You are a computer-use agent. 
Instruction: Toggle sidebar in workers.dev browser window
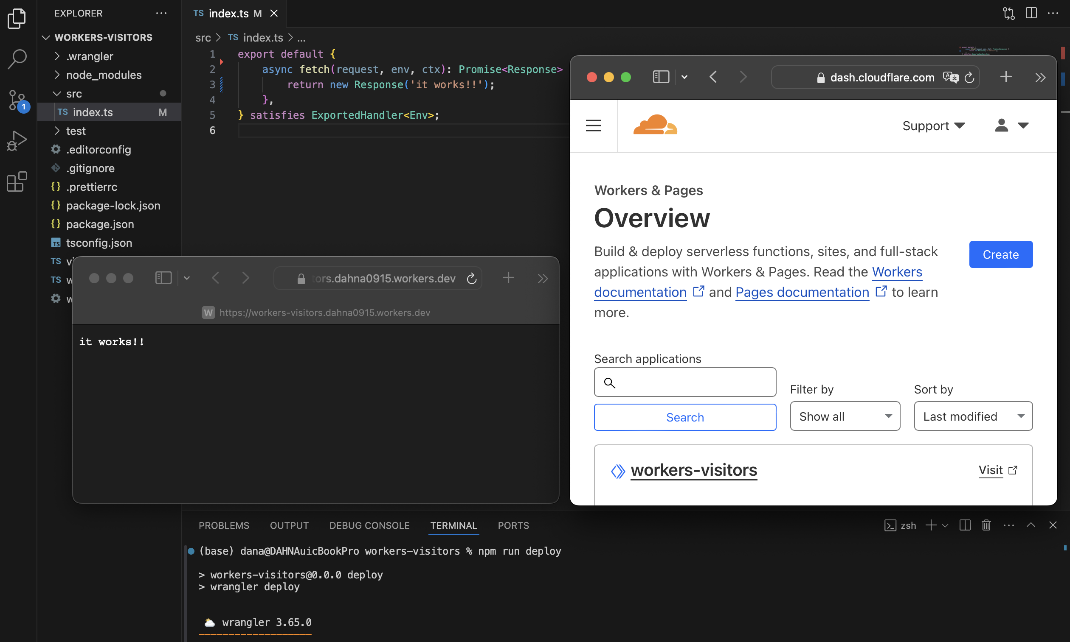(163, 278)
